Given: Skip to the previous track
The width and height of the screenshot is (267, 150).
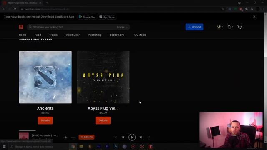Looking at the screenshot, I should pos(123,137).
